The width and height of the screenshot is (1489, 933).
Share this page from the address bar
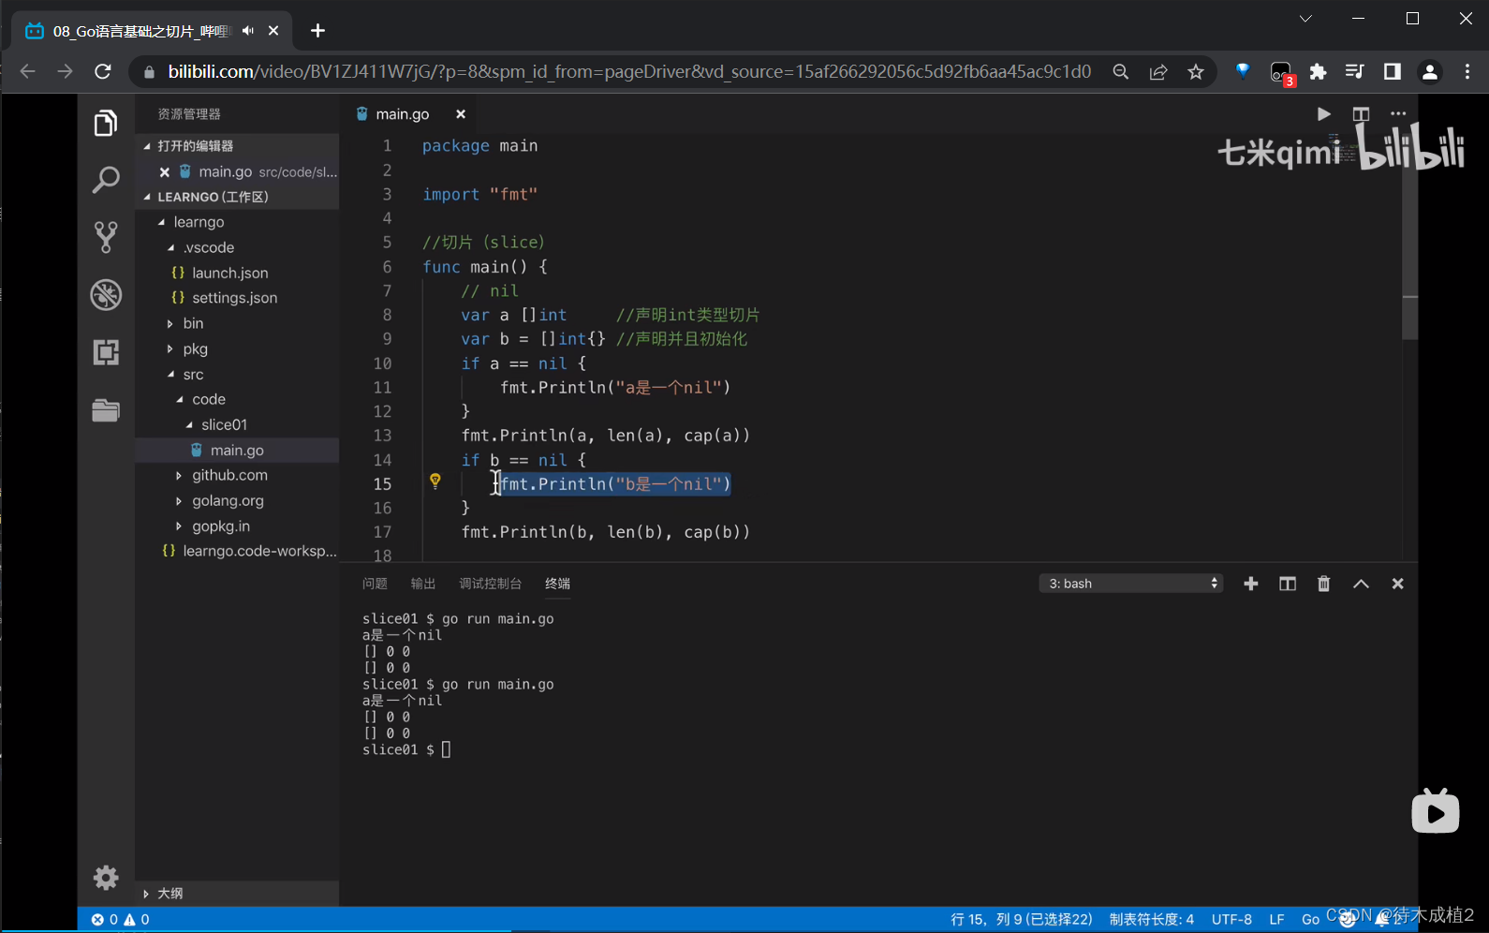pos(1158,72)
